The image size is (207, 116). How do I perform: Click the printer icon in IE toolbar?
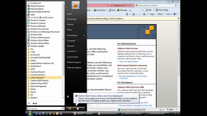click(x=144, y=14)
